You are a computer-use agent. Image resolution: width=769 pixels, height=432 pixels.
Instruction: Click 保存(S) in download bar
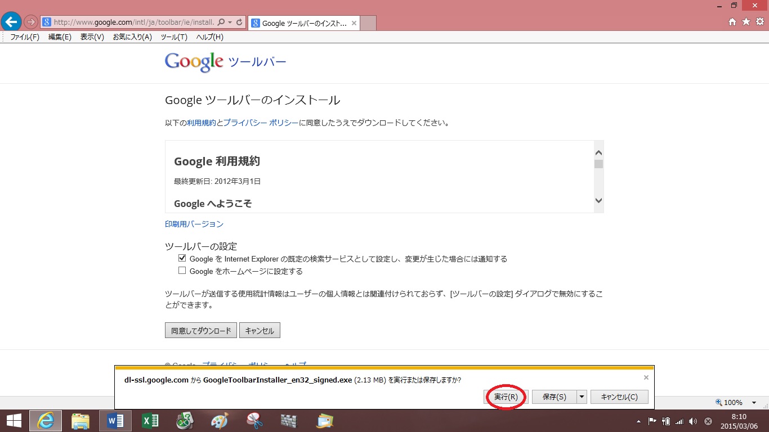(554, 397)
